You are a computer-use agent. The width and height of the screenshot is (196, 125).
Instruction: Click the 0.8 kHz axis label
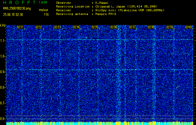(x=2, y=87)
